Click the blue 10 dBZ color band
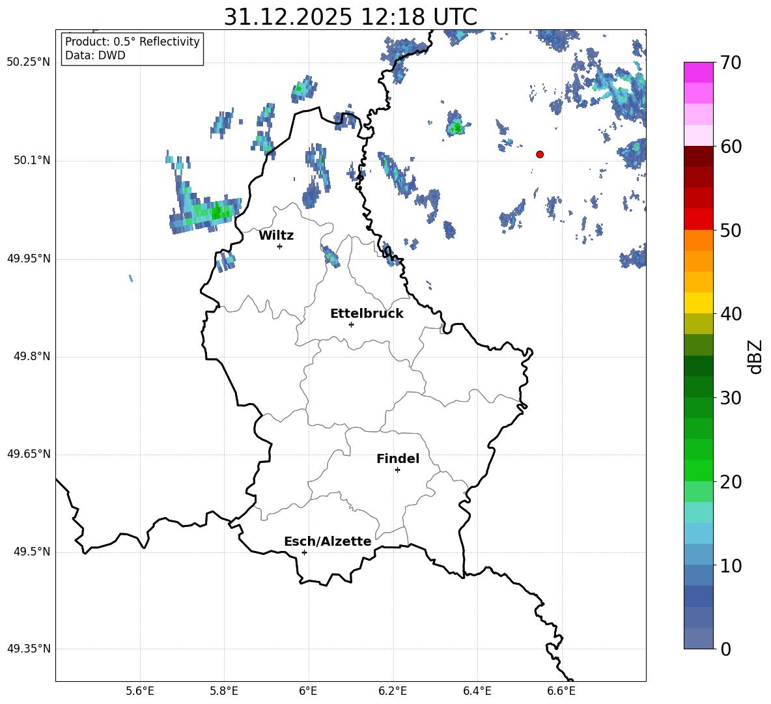 point(698,554)
